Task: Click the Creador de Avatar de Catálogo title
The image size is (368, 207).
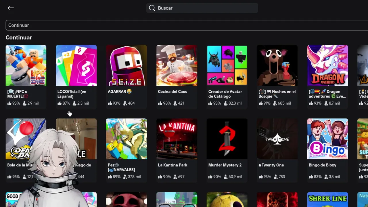Action: click(x=225, y=94)
